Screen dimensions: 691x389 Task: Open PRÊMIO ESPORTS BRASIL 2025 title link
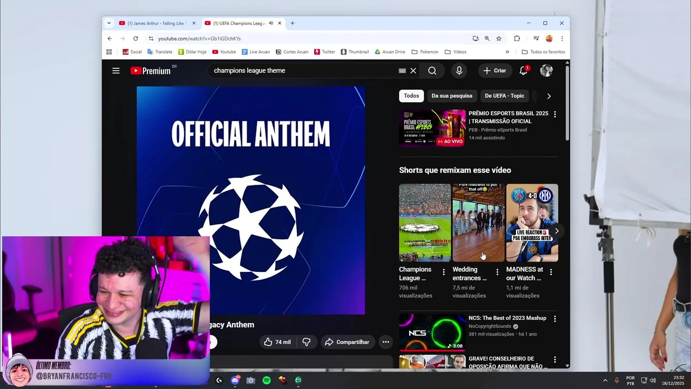coord(508,117)
